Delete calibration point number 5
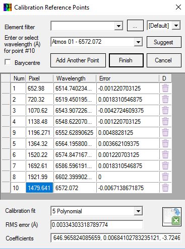The image size is (185, 249). tap(165, 143)
